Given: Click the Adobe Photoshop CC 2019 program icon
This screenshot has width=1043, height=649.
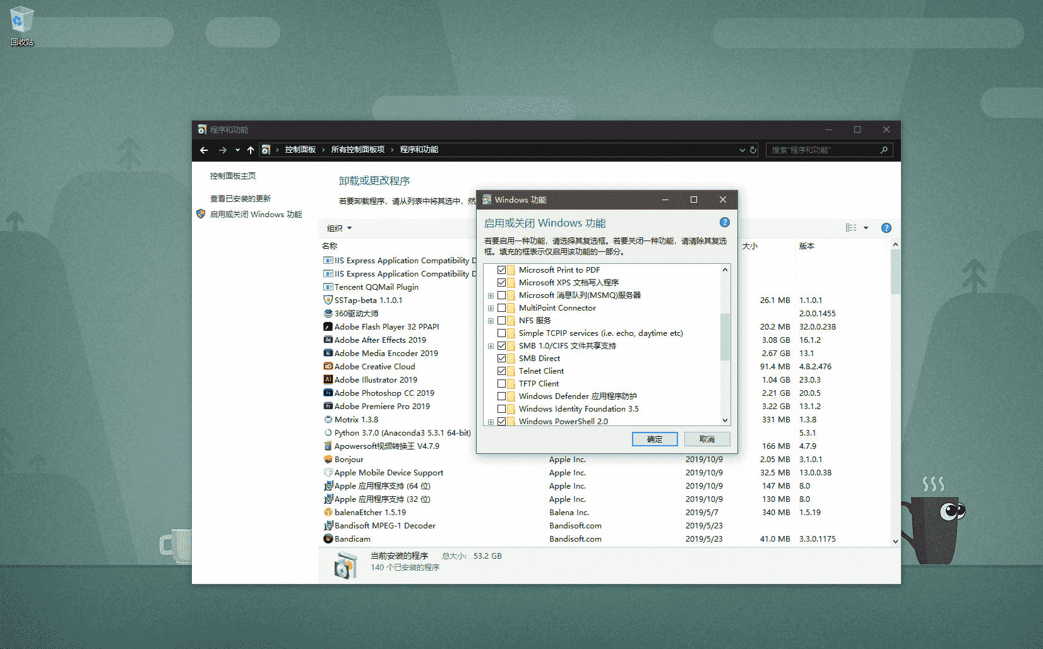Looking at the screenshot, I should point(328,393).
